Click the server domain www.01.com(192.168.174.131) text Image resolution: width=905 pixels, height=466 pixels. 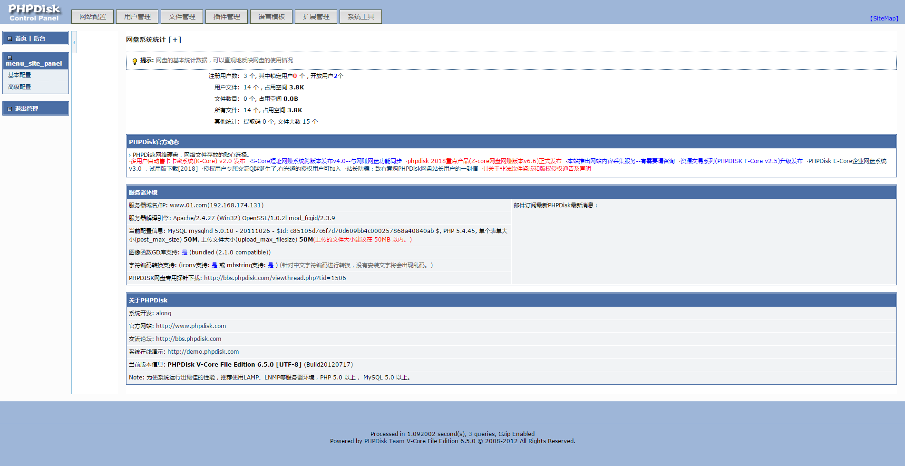pyautogui.click(x=216, y=205)
